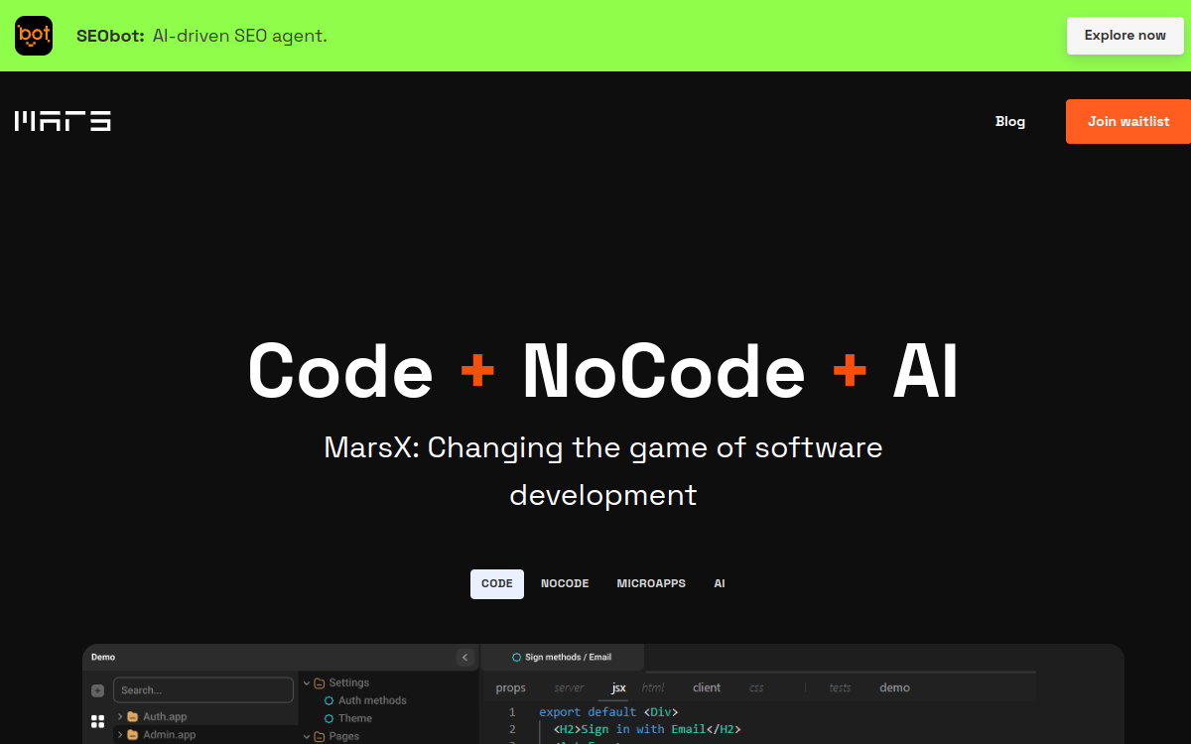Switch to the jsx editor tab
The height and width of the screenshot is (744, 1191).
pos(618,687)
